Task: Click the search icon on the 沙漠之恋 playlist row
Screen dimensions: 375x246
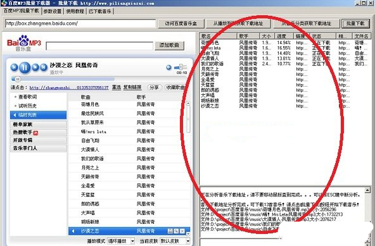Action: click(176, 231)
